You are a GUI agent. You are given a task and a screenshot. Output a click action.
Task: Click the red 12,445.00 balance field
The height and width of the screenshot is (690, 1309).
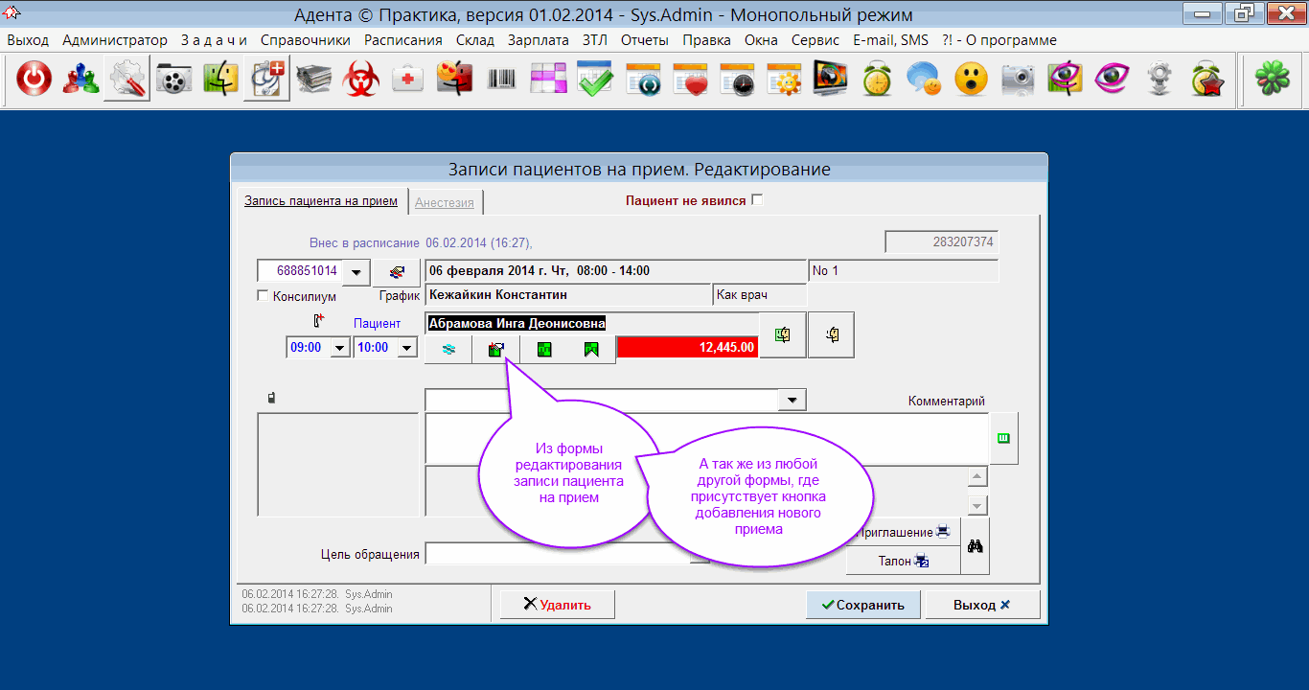coord(687,347)
